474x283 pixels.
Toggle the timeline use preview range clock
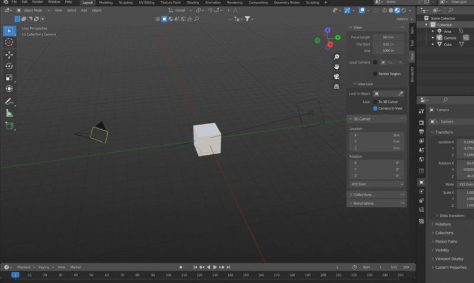354,267
